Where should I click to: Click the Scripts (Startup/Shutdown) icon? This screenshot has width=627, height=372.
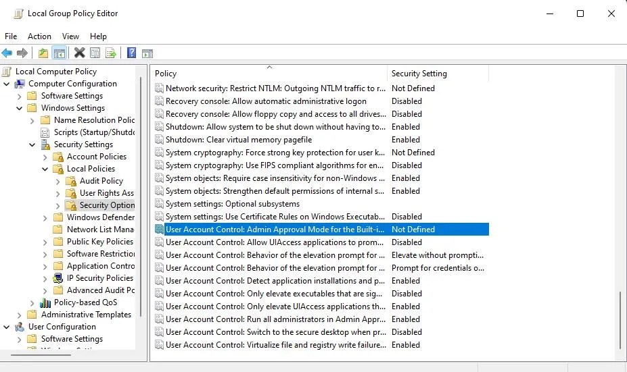[x=45, y=132]
